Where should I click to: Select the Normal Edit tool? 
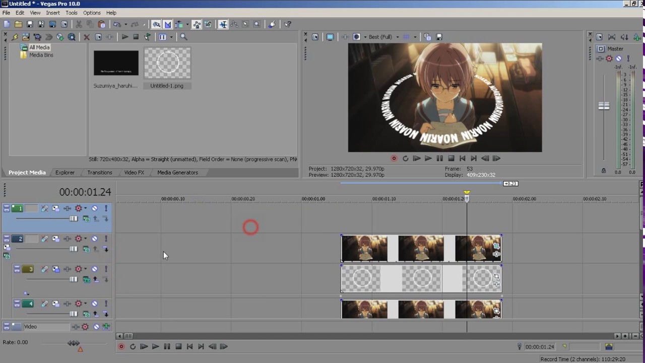point(223,24)
